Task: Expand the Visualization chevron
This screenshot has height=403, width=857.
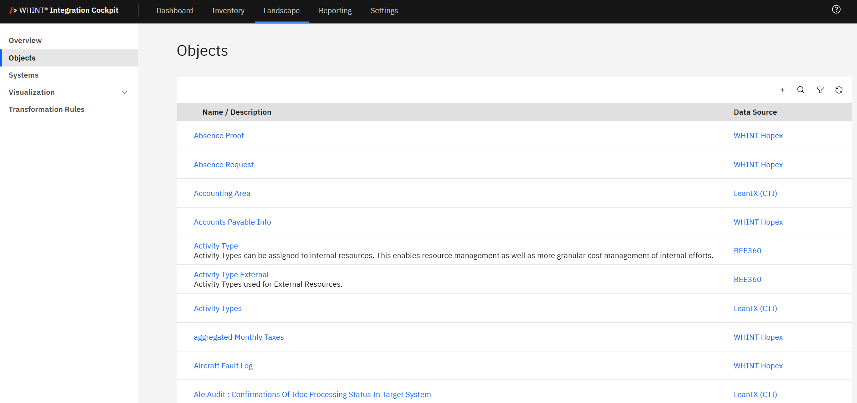Action: pyautogui.click(x=124, y=92)
